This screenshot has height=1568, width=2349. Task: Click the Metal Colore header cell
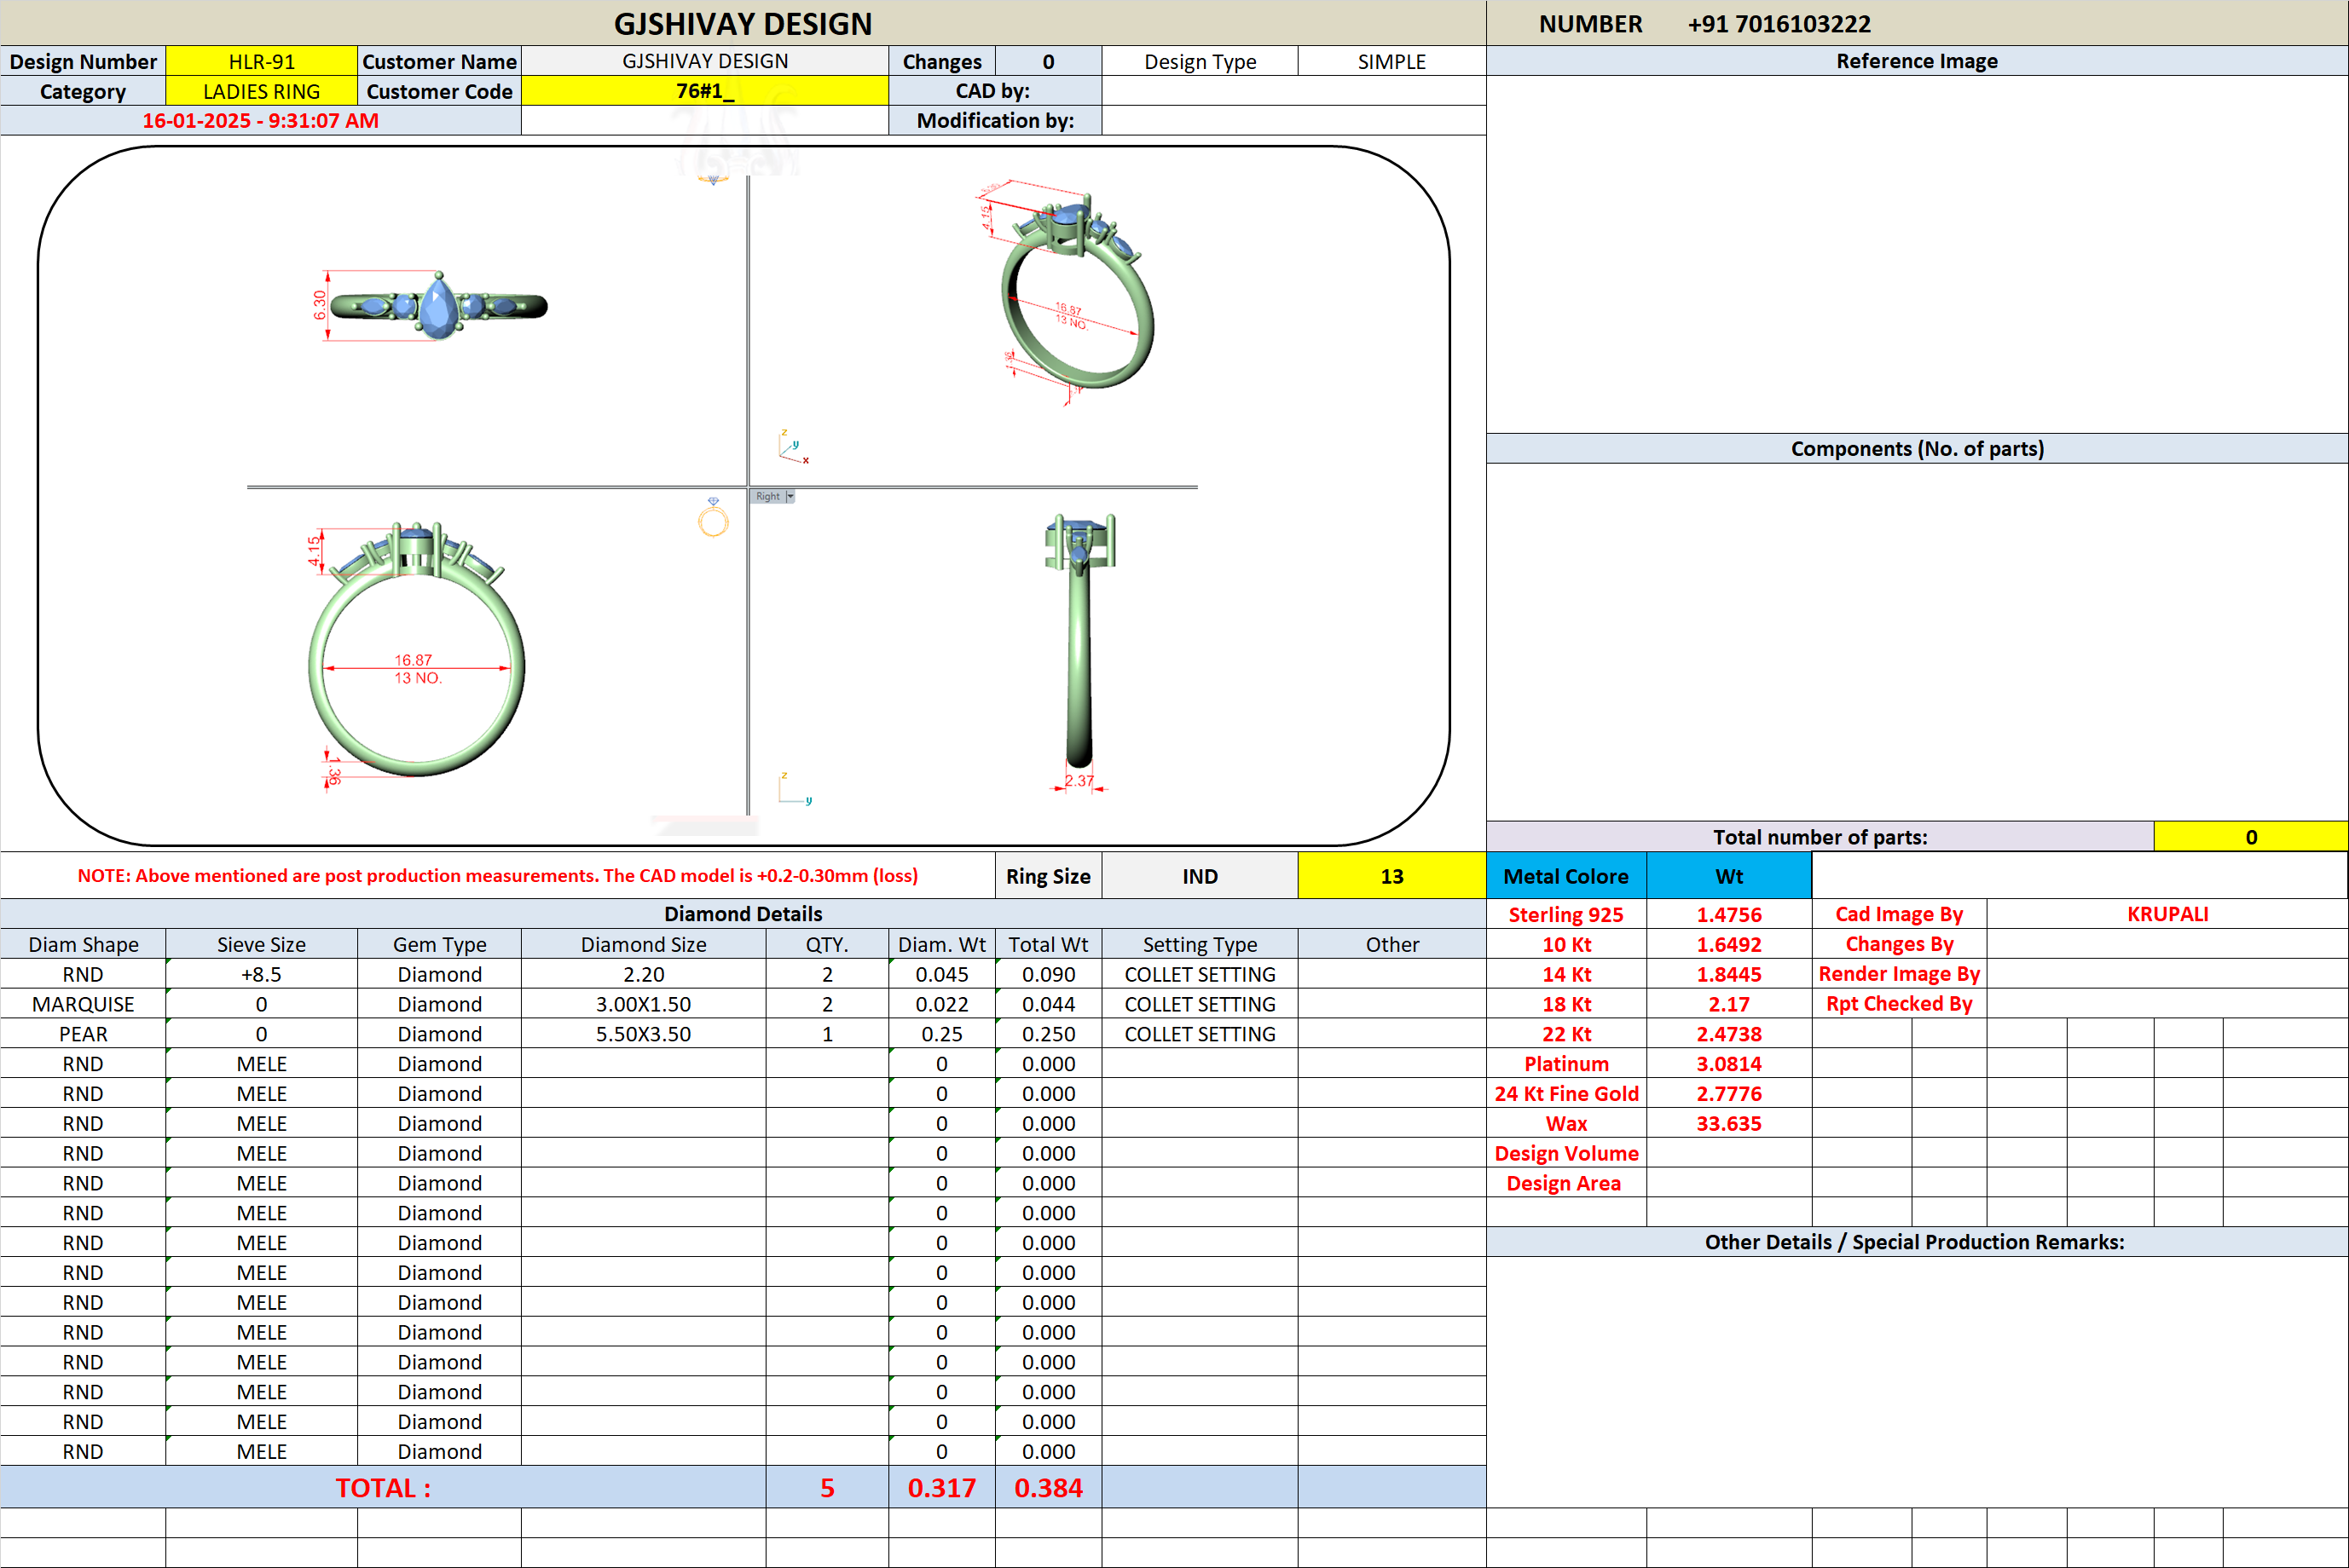click(x=1565, y=876)
